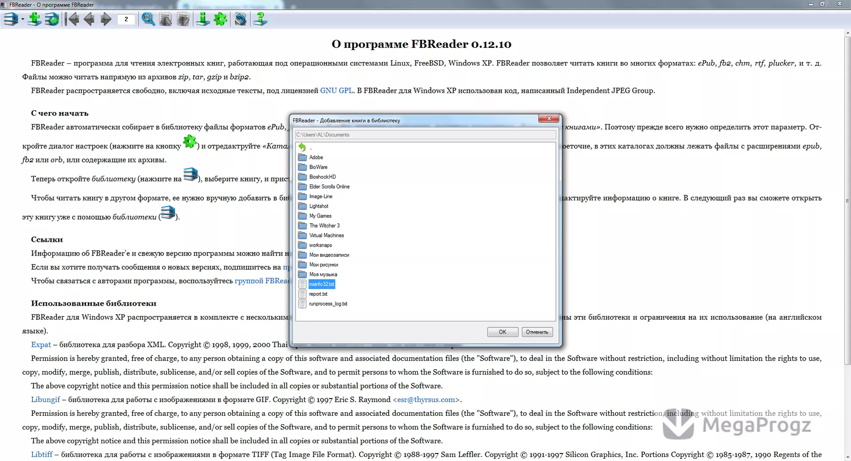Open settings green gear icon

click(220, 19)
